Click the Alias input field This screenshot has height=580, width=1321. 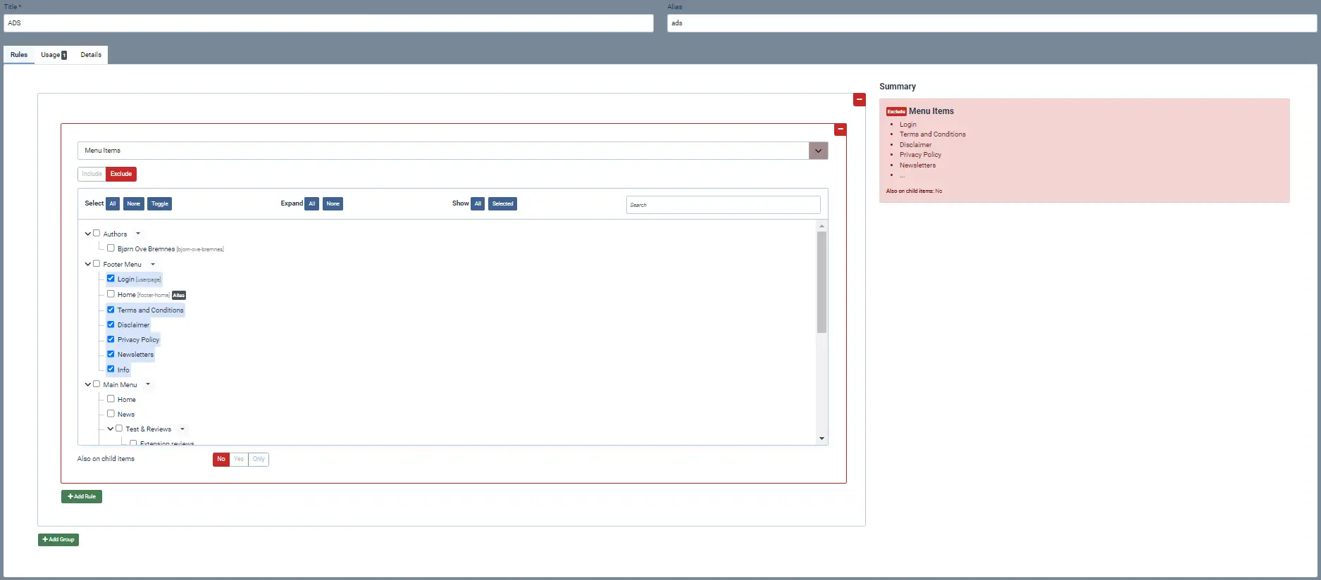(992, 23)
